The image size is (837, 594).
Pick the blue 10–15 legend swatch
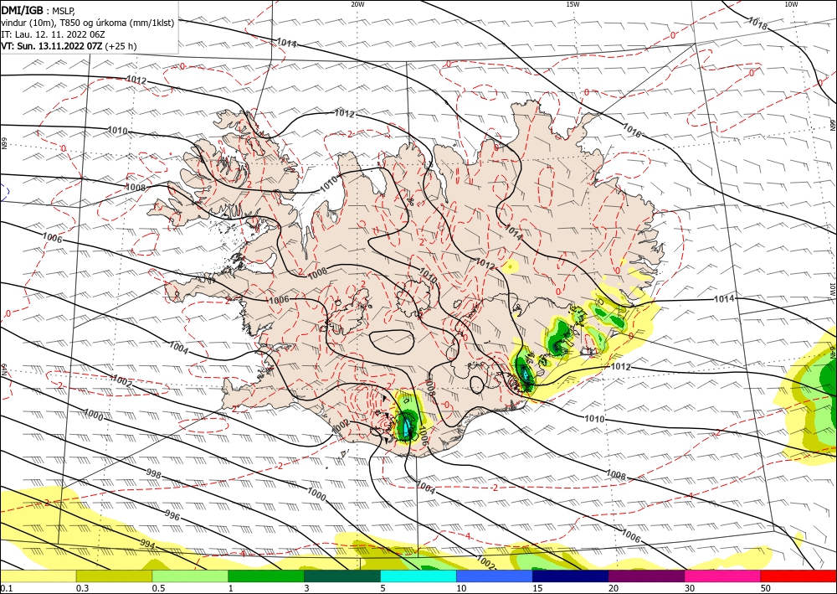pyautogui.click(x=495, y=576)
